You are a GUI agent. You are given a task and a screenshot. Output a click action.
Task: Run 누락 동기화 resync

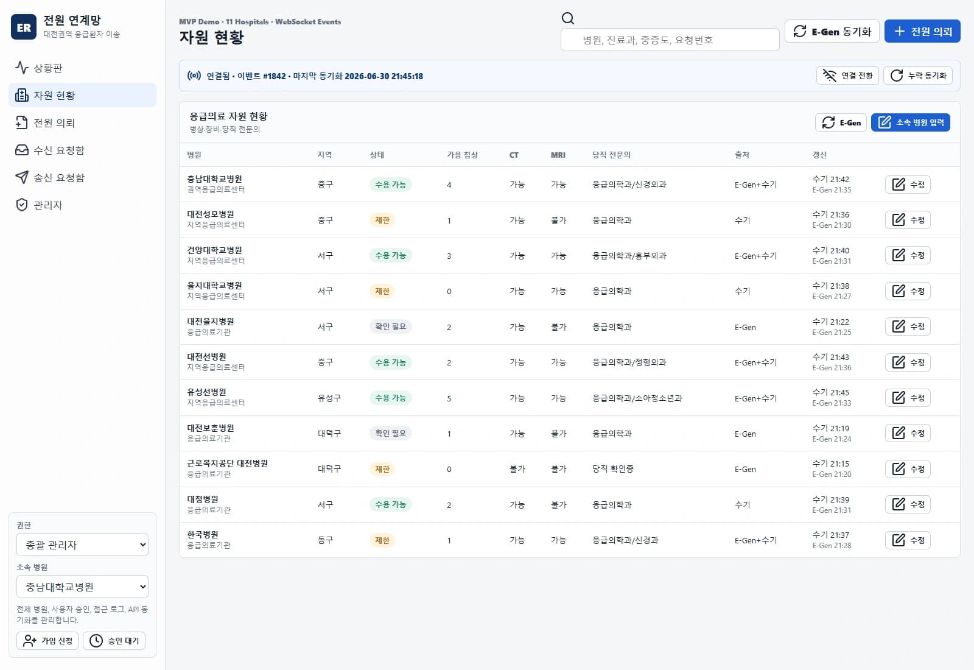point(918,76)
